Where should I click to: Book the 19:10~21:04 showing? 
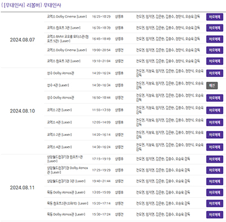pos(215,61)
